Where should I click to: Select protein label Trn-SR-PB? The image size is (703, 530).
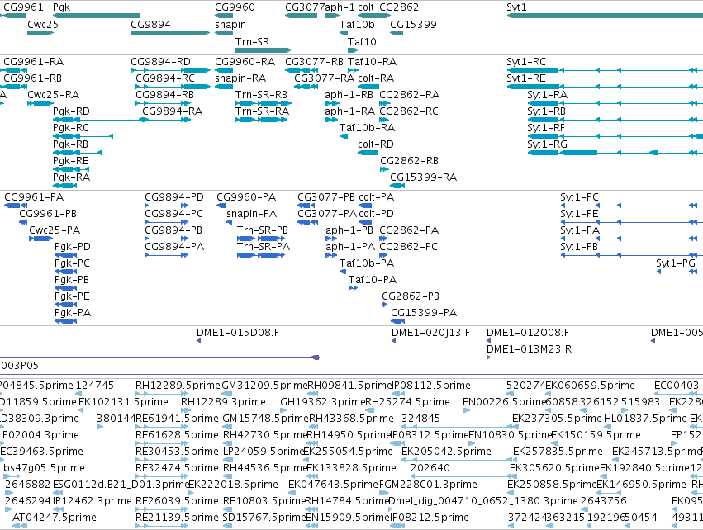(263, 230)
